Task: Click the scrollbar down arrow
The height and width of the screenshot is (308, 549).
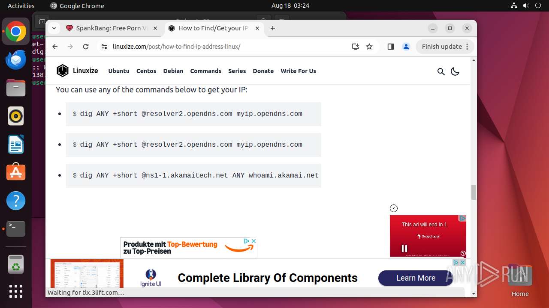Action: pos(474,294)
